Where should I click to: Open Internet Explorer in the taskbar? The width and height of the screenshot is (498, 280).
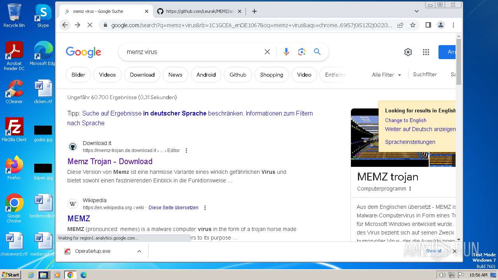click(31, 275)
